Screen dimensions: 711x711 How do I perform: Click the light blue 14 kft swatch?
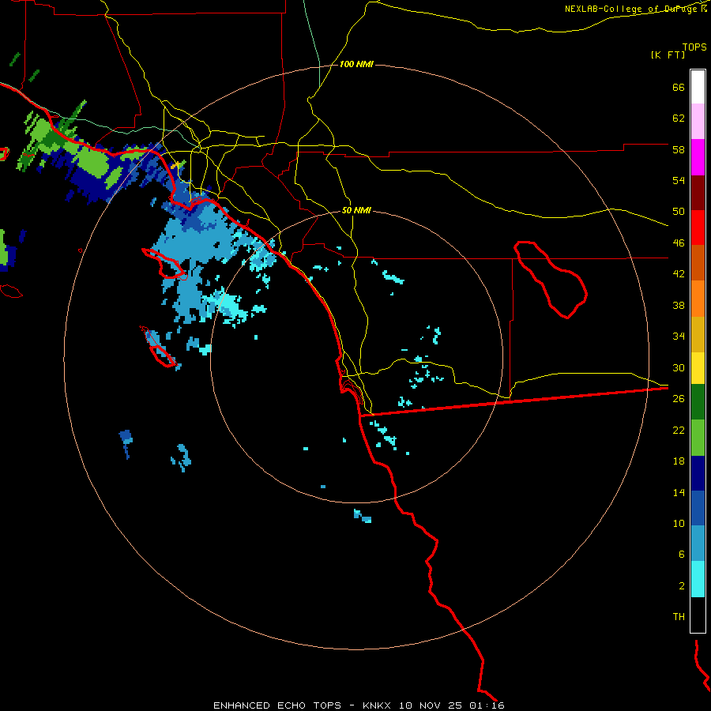pos(698,544)
